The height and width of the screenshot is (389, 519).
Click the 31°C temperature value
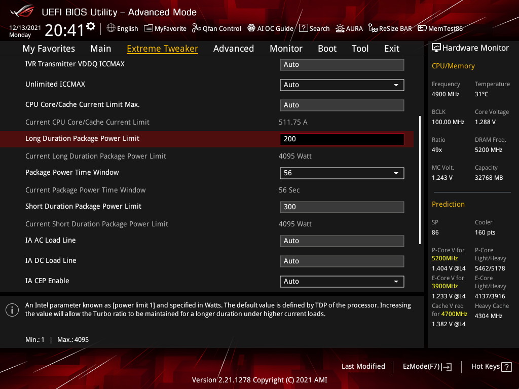tap(481, 94)
